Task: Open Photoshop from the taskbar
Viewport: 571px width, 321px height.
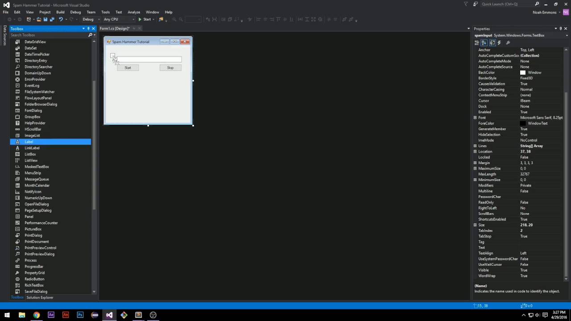Action: pos(80,315)
